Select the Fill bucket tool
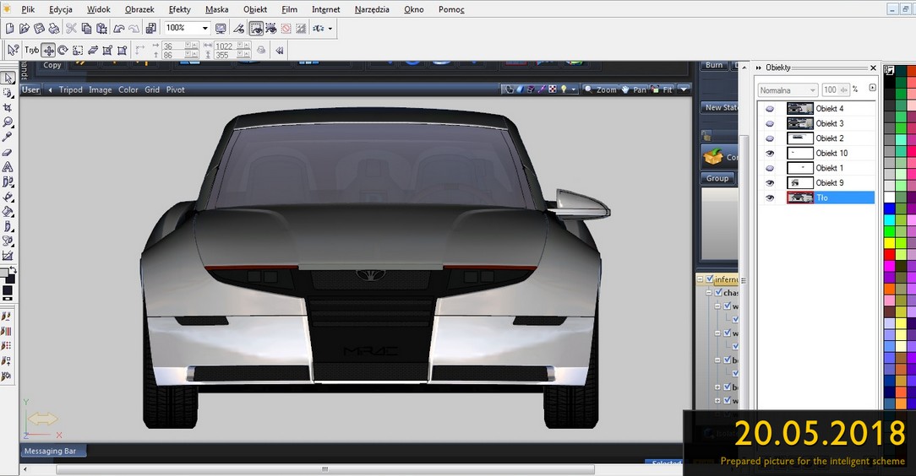The image size is (916, 476). 8,211
